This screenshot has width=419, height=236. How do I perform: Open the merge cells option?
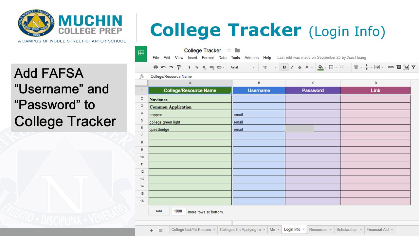(x=343, y=67)
